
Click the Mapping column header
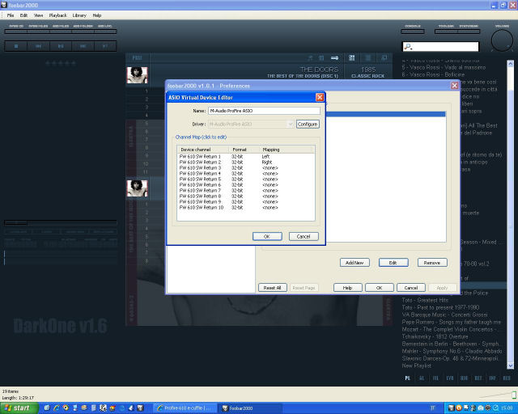coord(286,150)
